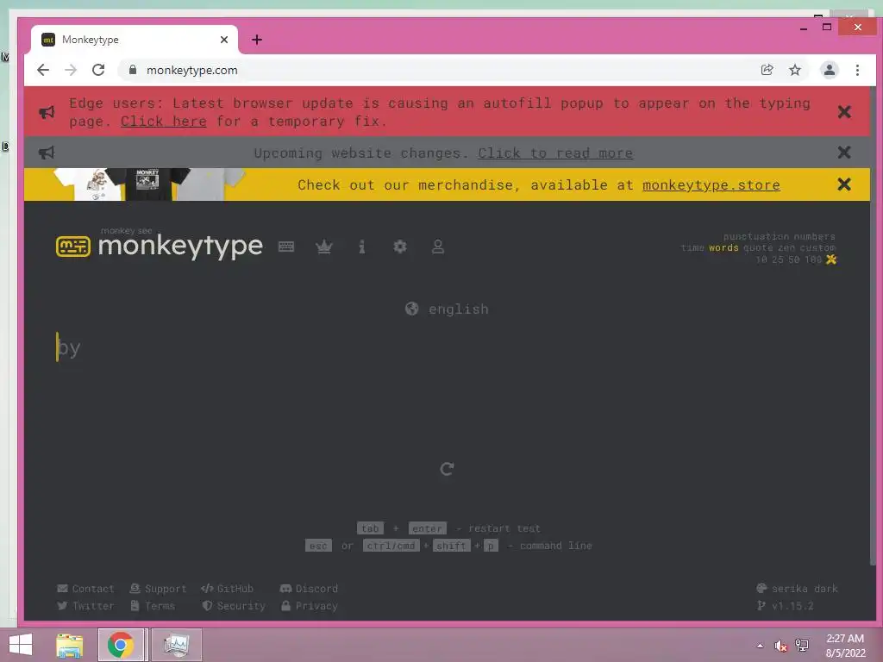This screenshot has width=883, height=662.
Task: Open the settings gear icon
Action: pos(400,247)
